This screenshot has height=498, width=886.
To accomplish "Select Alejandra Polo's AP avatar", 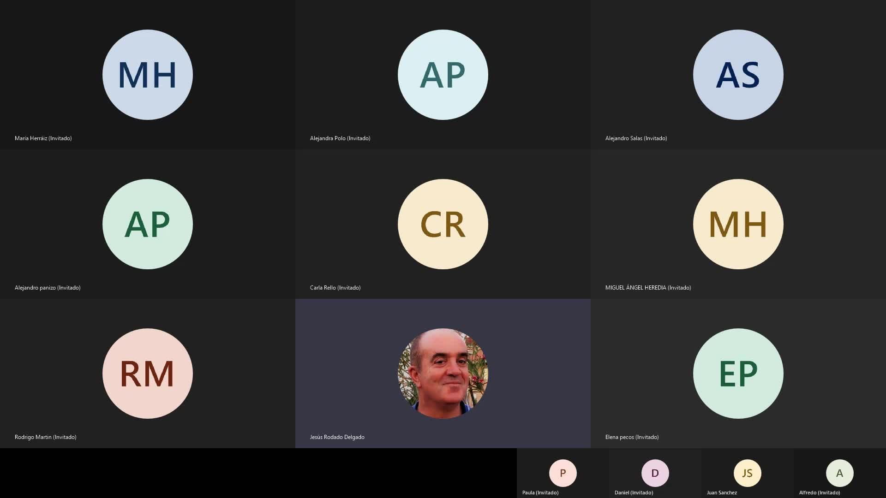I will [443, 75].
